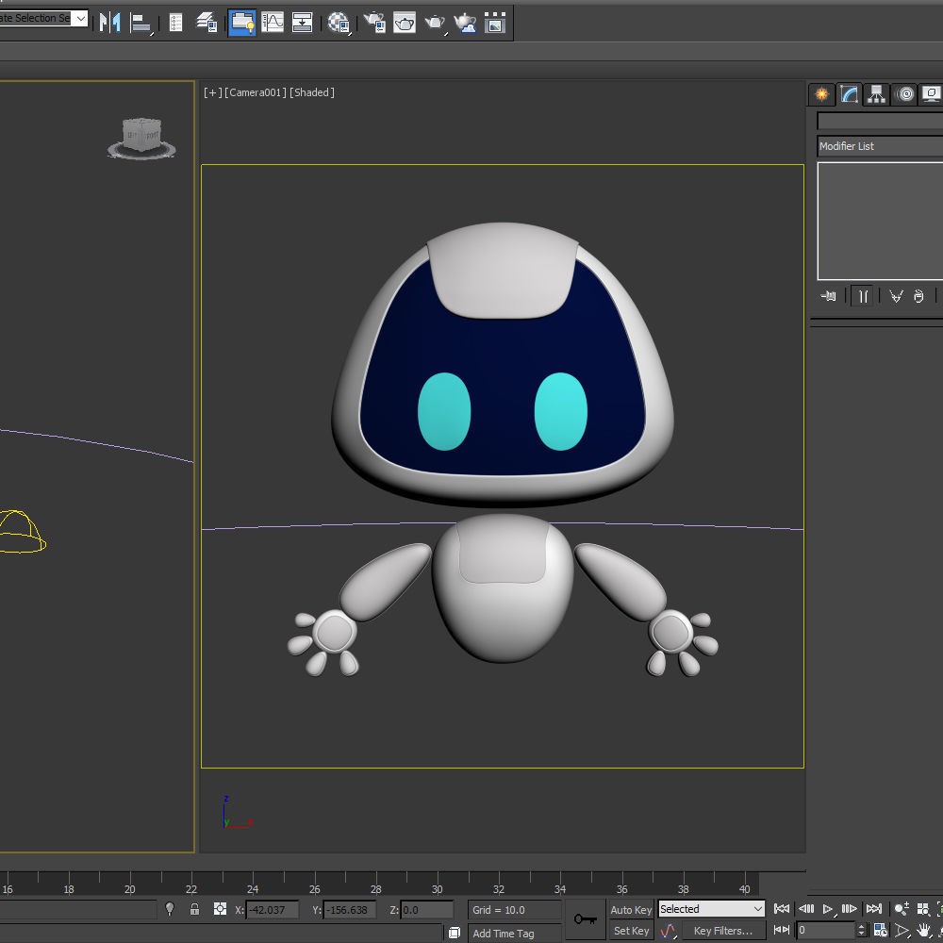This screenshot has height=943, width=943.
Task: Switch to the Display panel tab
Action: tap(932, 94)
